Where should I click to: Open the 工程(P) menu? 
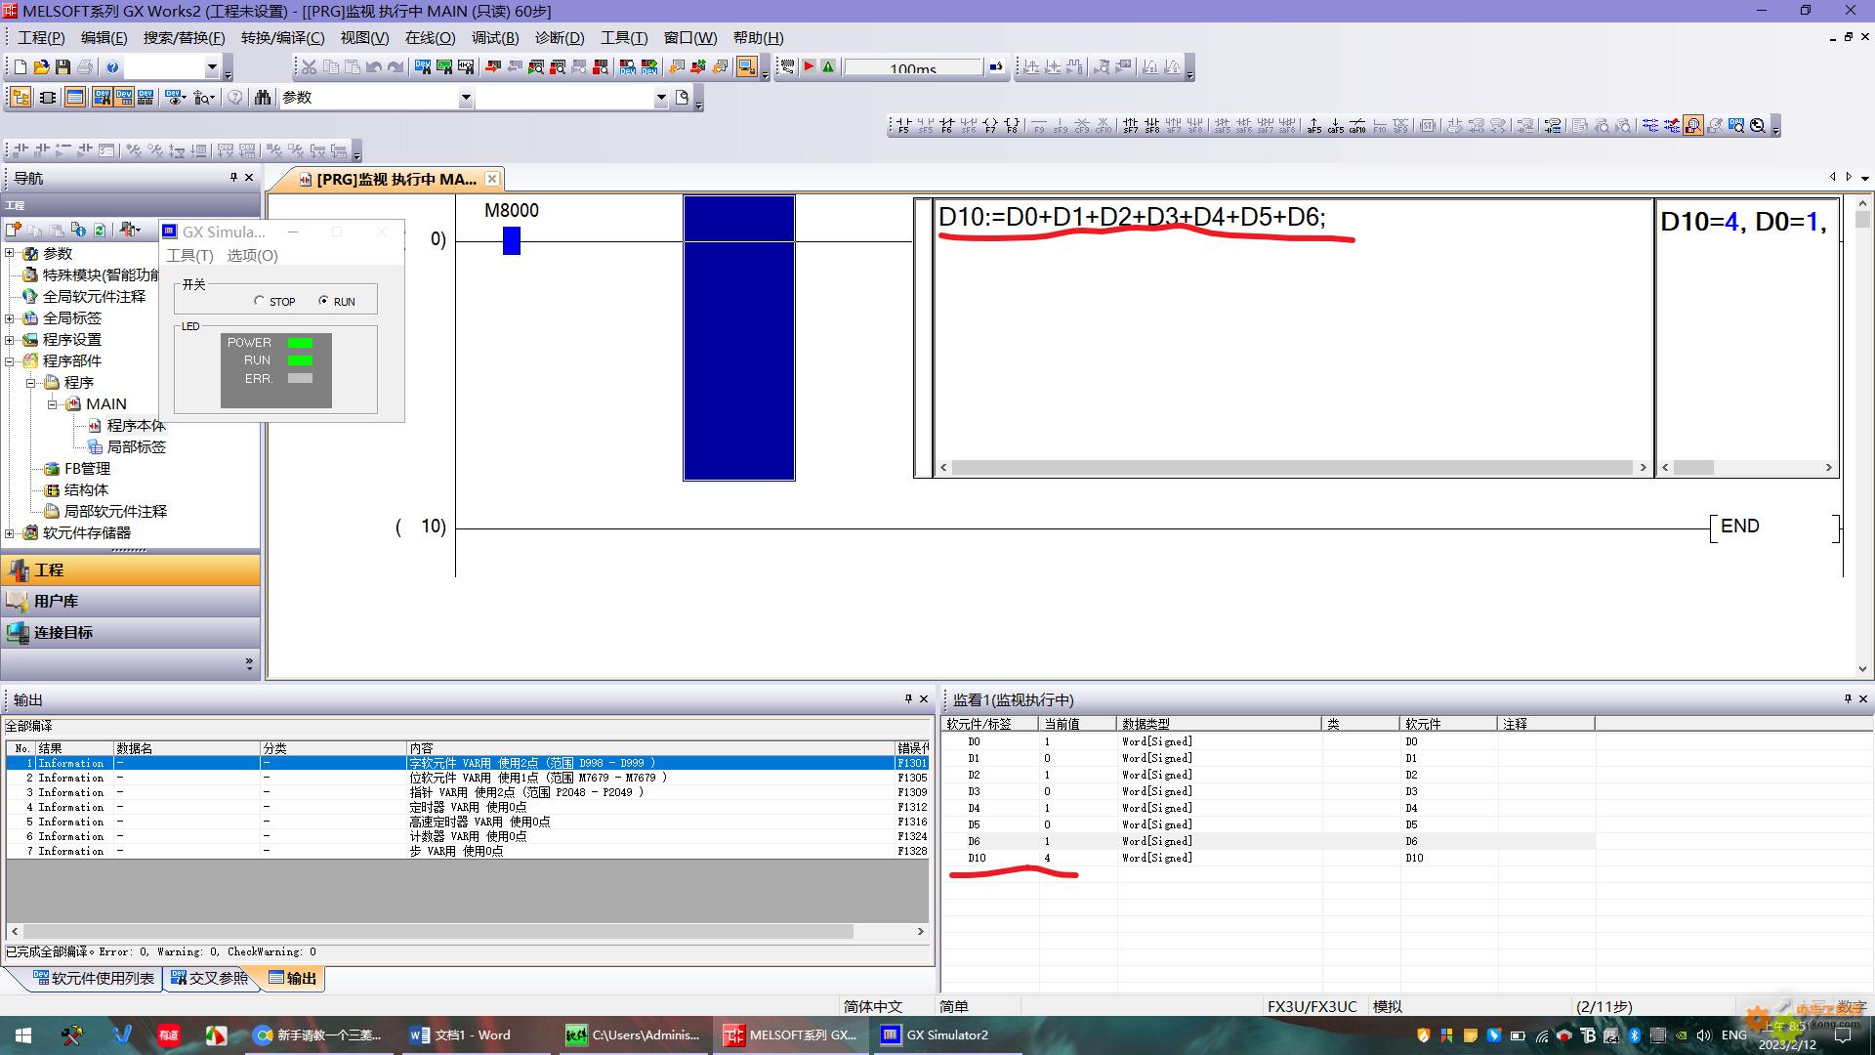click(x=41, y=38)
